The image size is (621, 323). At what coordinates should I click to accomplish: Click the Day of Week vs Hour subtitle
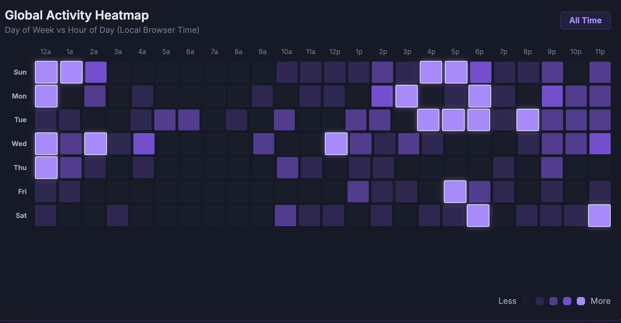(x=102, y=30)
